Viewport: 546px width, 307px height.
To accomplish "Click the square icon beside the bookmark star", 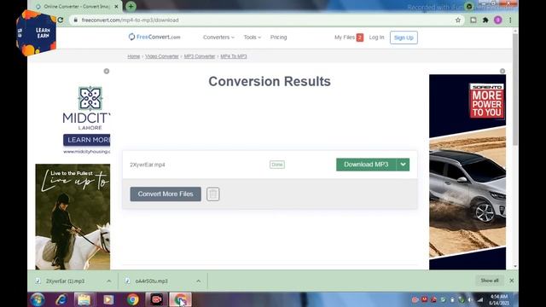I will point(473,20).
